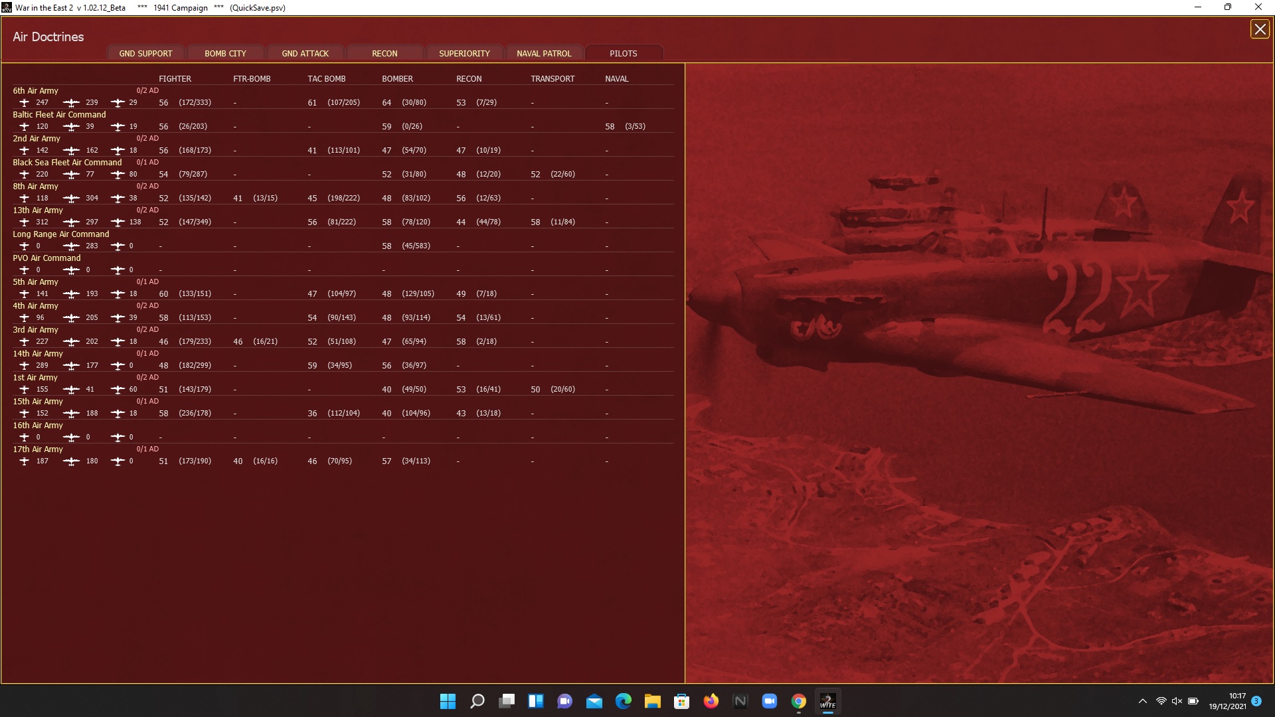This screenshot has height=717, width=1275.
Task: Open the NAVAL PATROL tab
Action: pos(544,54)
